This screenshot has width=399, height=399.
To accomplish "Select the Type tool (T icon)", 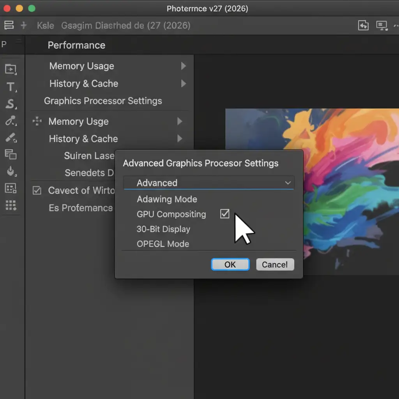I will tap(11, 87).
